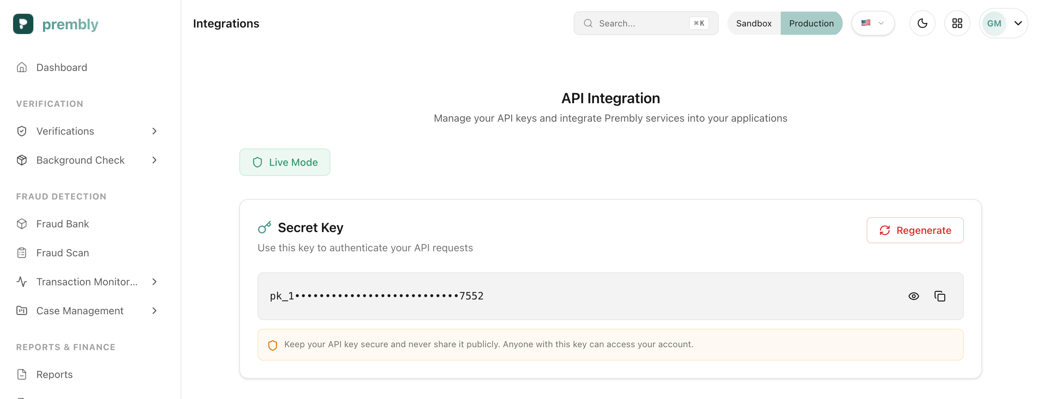
Task: Open the country flag dropdown
Action: 872,24
